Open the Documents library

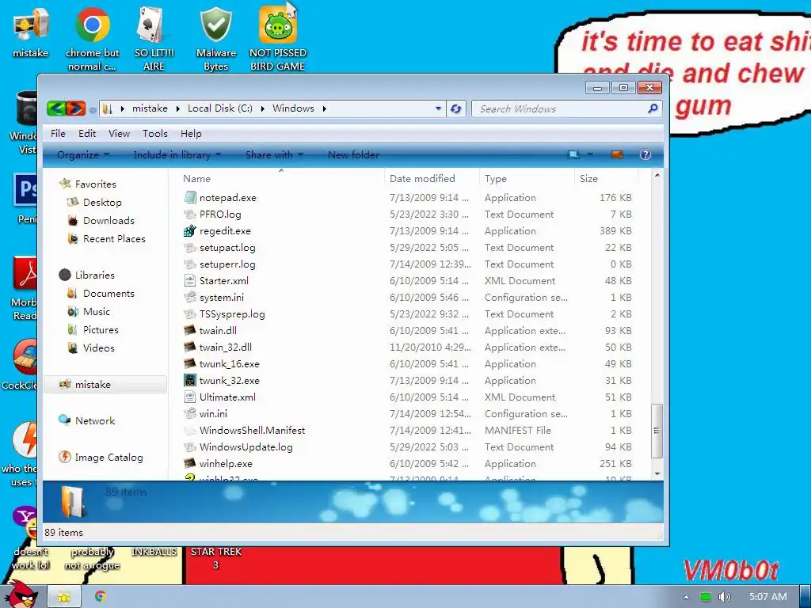(x=101, y=294)
